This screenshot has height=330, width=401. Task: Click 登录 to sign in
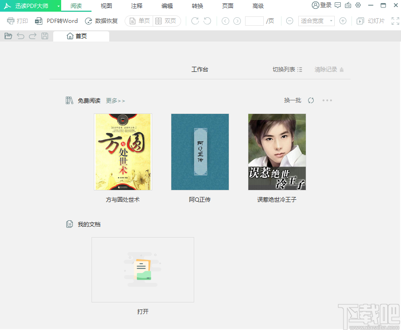323,6
